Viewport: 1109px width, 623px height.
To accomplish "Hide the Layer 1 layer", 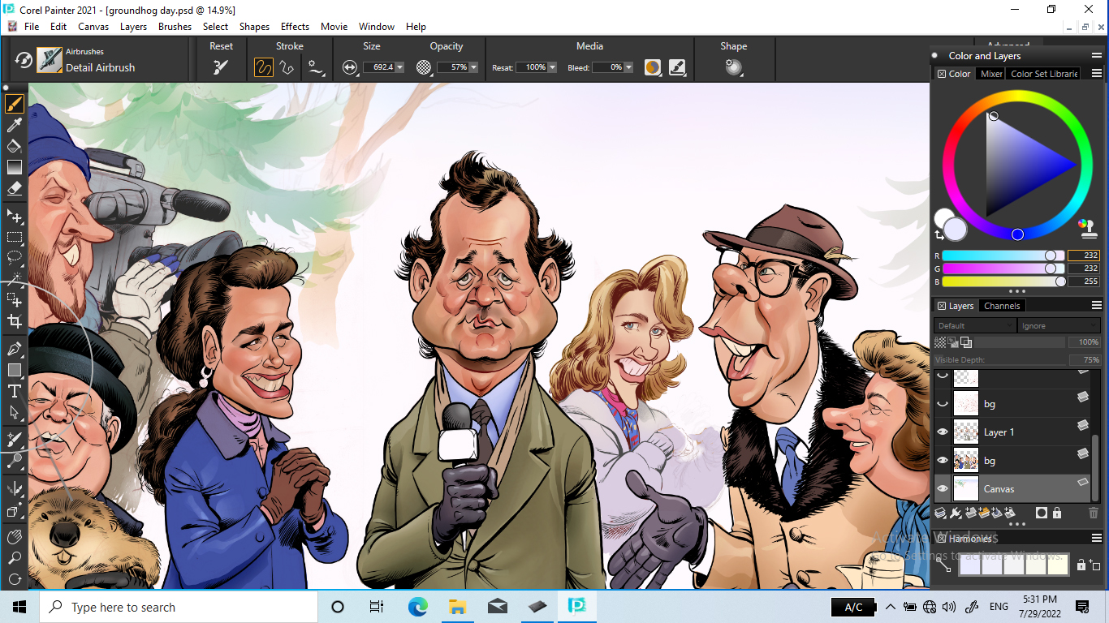I will (943, 432).
